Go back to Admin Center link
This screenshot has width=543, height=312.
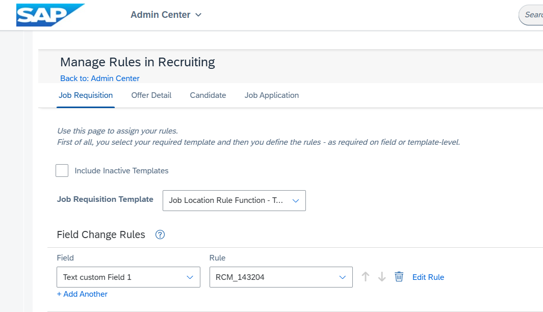pyautogui.click(x=100, y=79)
